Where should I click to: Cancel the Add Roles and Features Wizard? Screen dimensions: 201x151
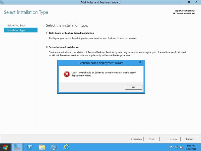pos(190,139)
